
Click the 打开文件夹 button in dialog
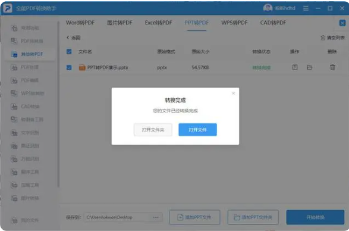(x=153, y=130)
